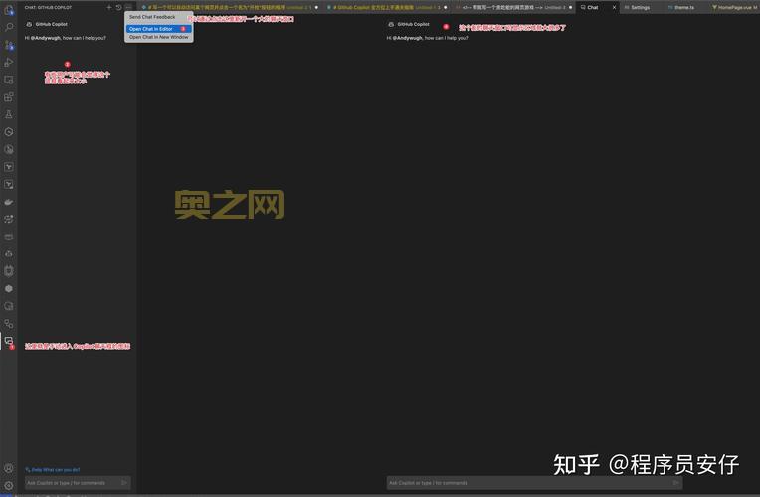
Task: Send message in editor chat input
Action: click(x=676, y=482)
